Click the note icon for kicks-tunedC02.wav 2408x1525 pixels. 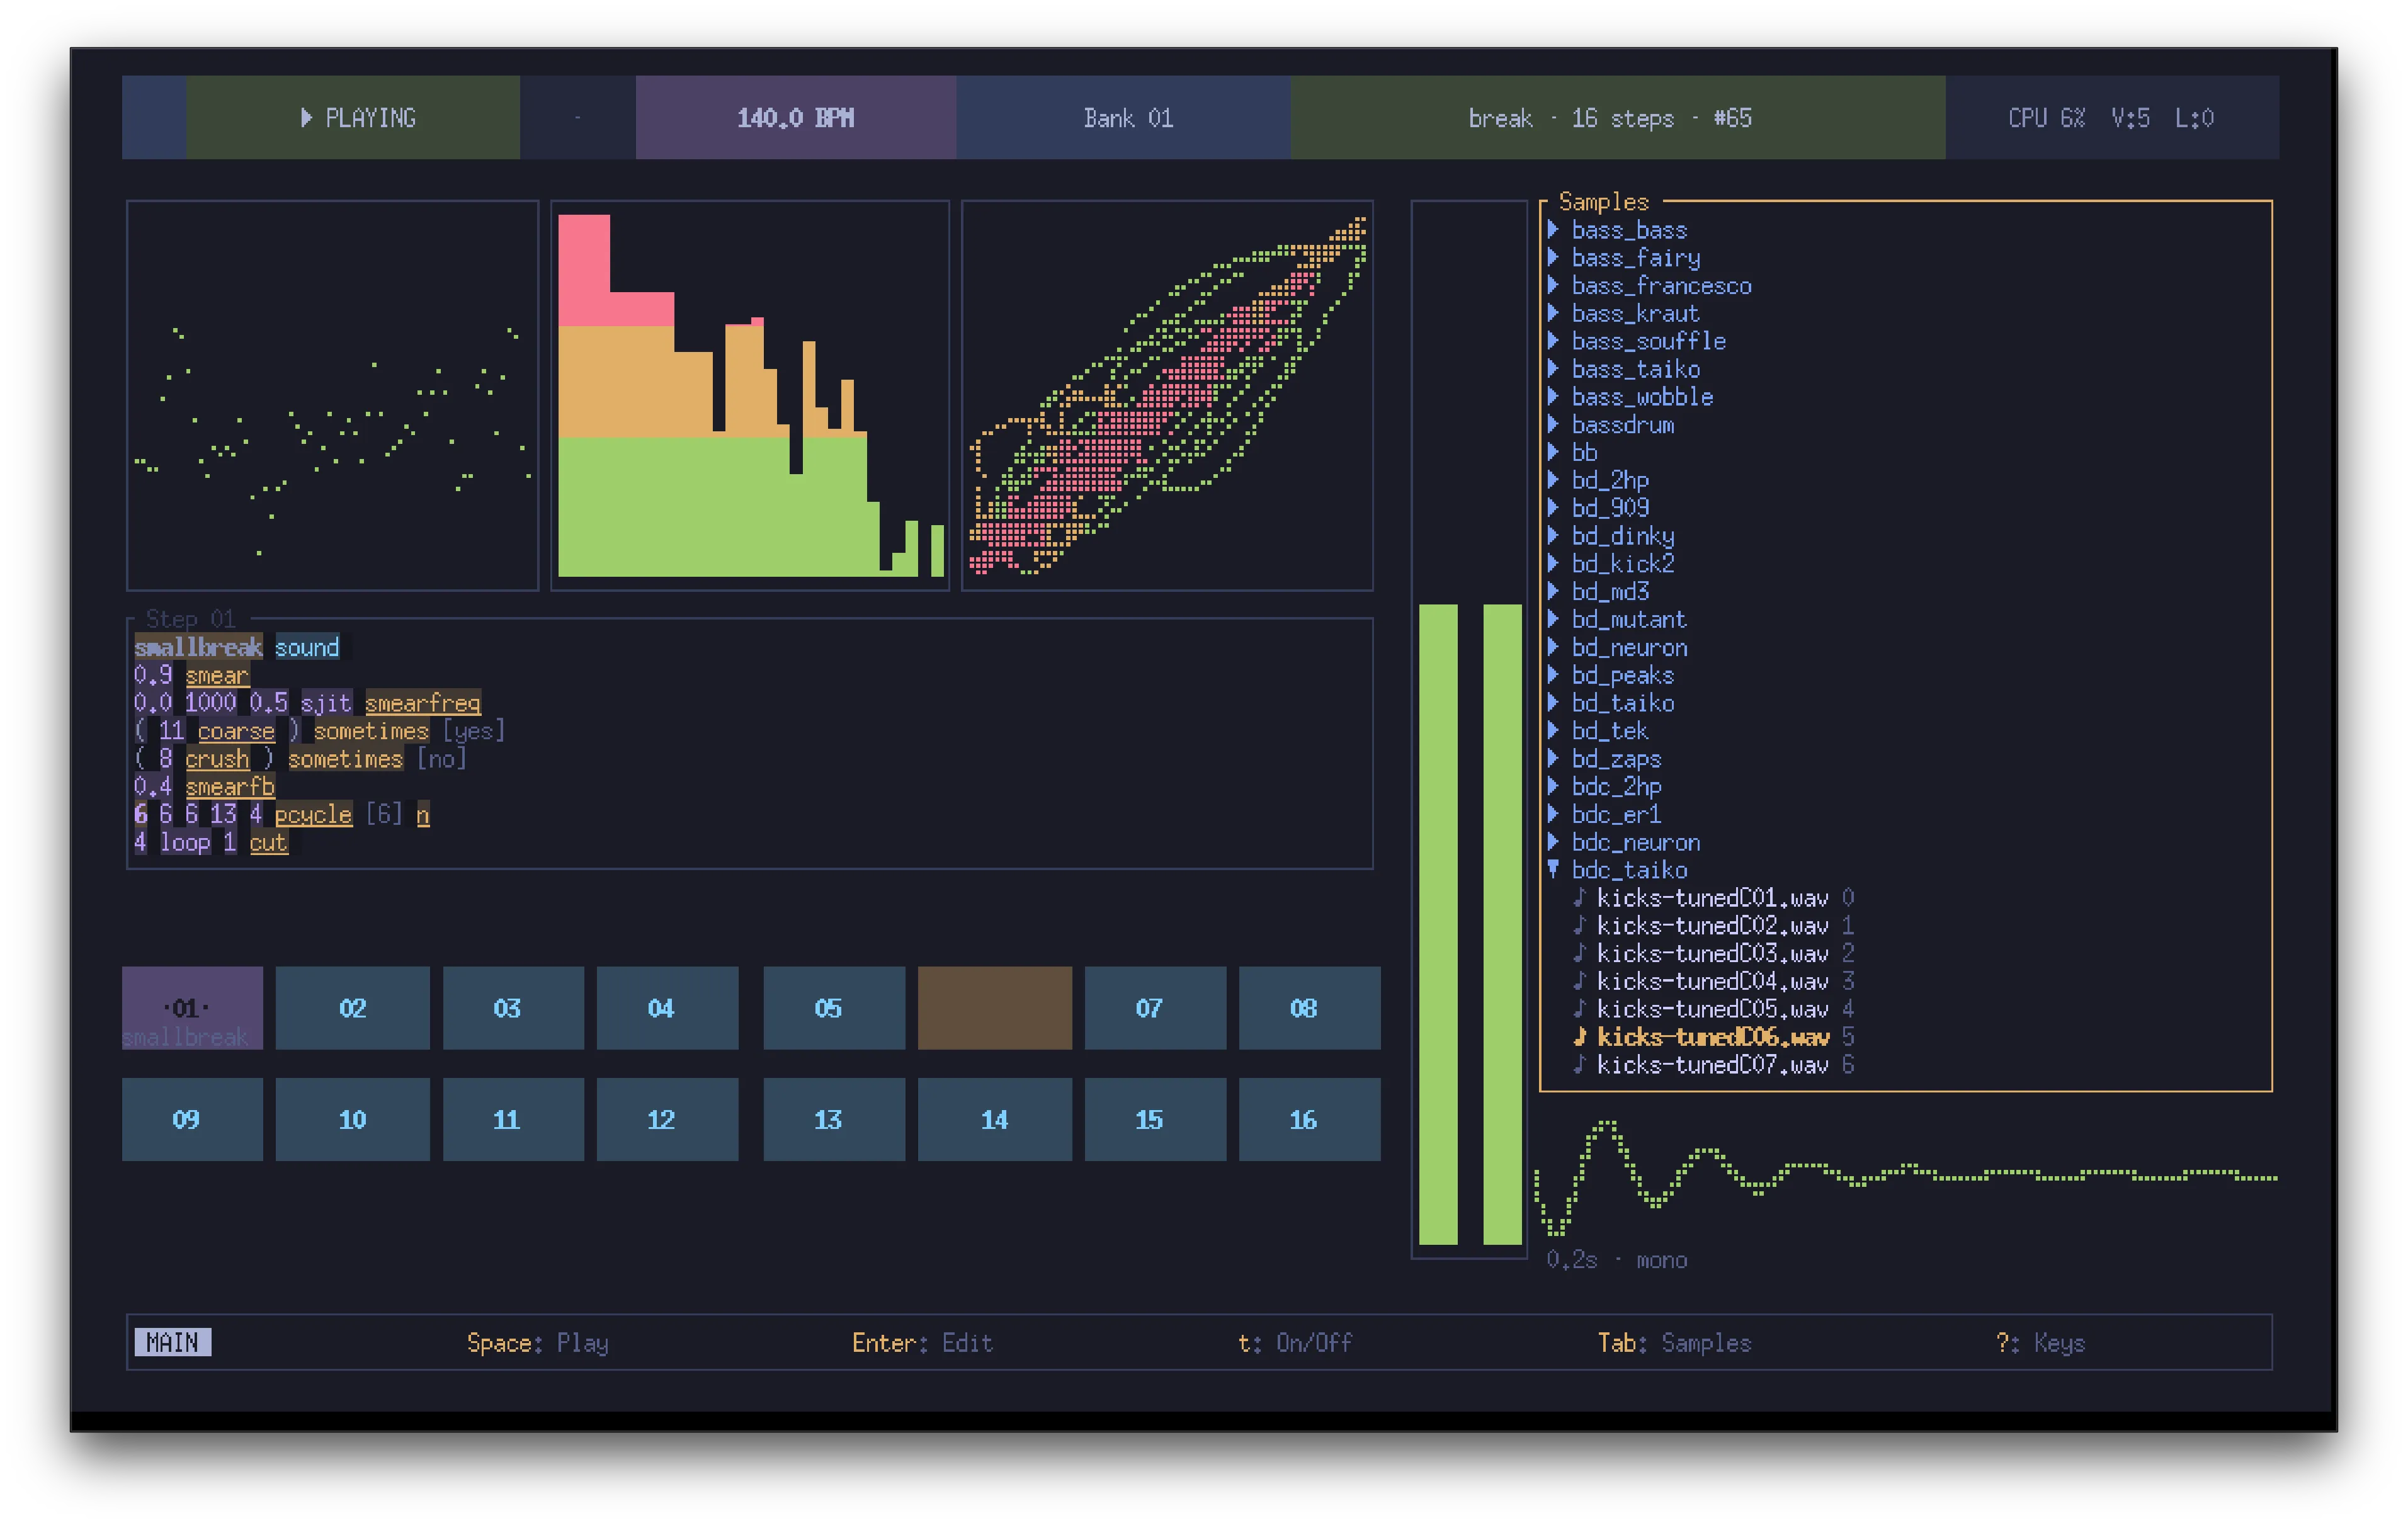(1579, 925)
